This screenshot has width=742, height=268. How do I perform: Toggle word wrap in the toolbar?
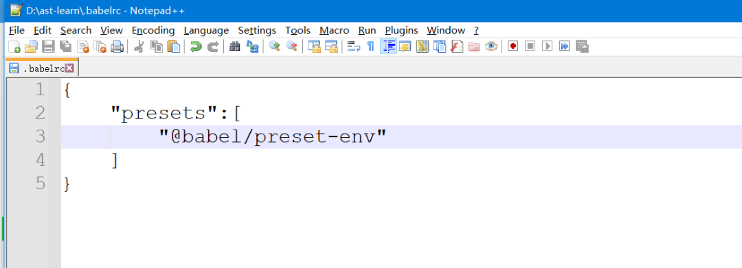coord(354,46)
